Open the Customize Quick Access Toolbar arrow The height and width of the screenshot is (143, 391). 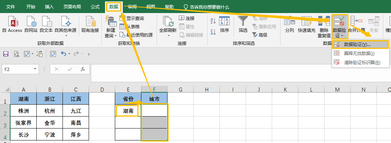[89, 54]
